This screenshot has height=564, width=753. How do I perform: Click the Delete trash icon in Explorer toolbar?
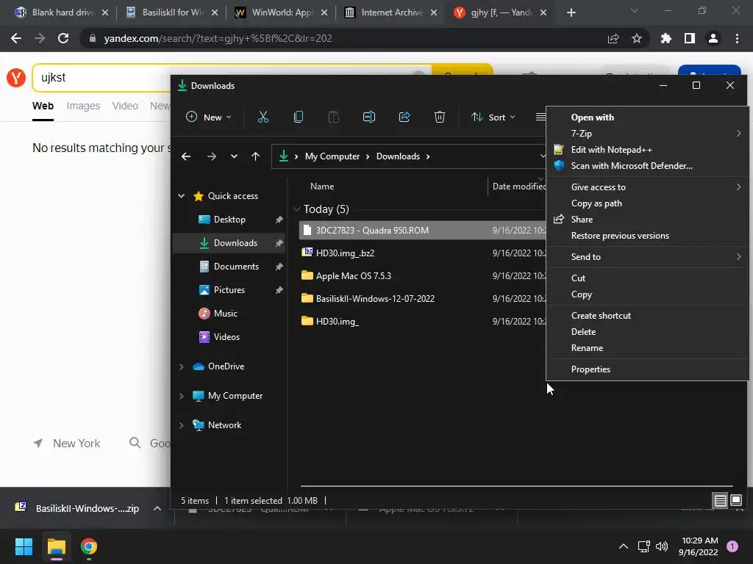pos(440,117)
